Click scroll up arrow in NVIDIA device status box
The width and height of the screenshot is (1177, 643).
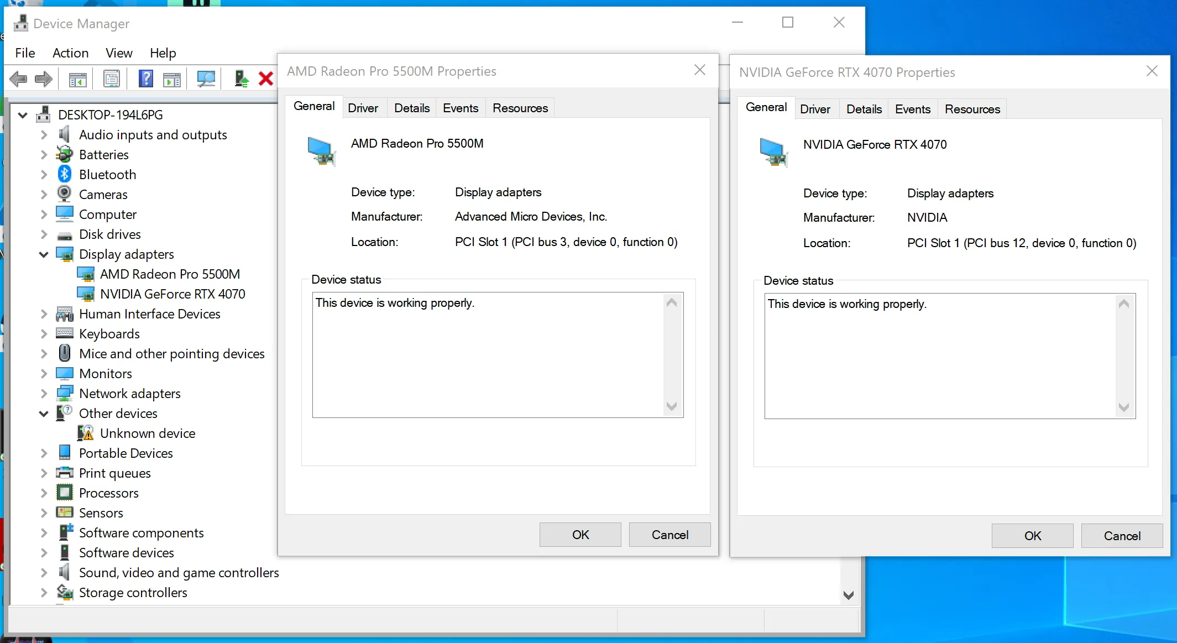tap(1124, 304)
